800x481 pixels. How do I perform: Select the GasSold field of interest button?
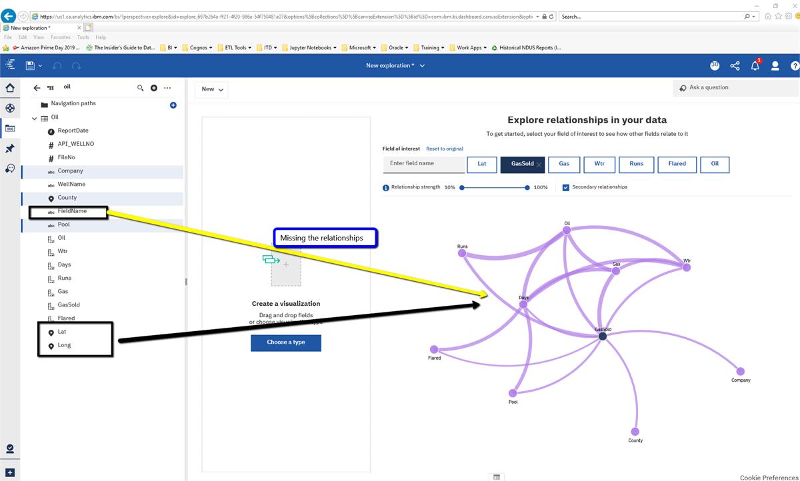coord(522,164)
